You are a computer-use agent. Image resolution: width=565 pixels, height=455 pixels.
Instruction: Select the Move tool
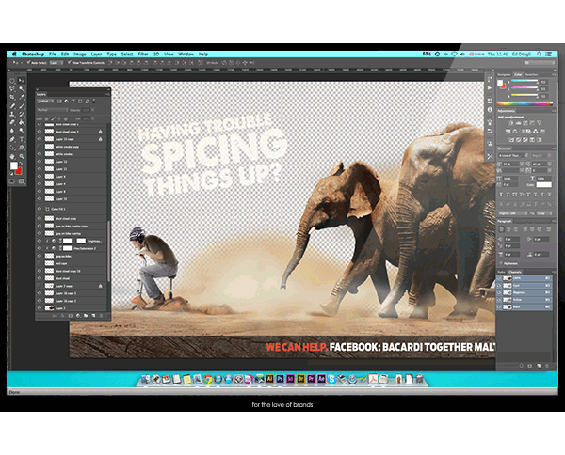22,81
